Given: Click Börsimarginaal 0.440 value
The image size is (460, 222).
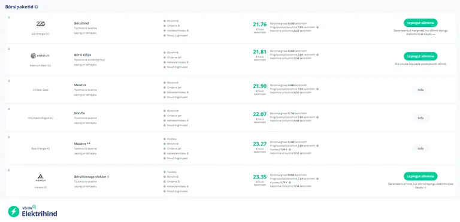Looking at the screenshot, I should click(291, 142).
